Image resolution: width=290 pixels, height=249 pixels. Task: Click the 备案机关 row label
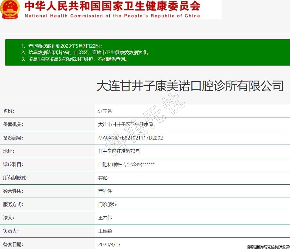(13, 125)
